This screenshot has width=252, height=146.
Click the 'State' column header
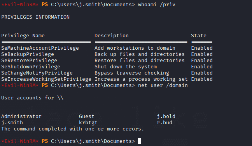click(199, 36)
